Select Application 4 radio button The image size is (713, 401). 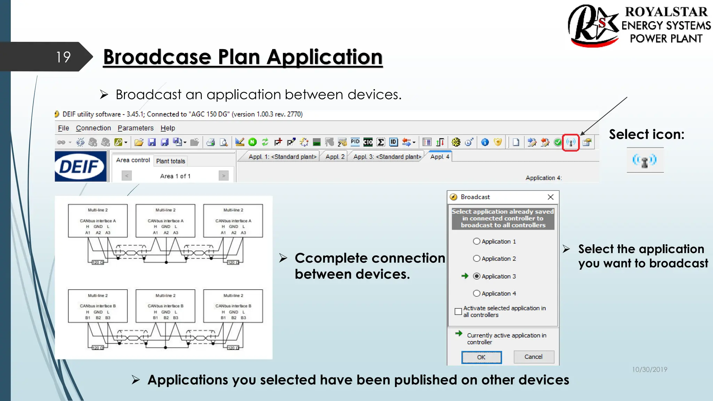click(477, 293)
